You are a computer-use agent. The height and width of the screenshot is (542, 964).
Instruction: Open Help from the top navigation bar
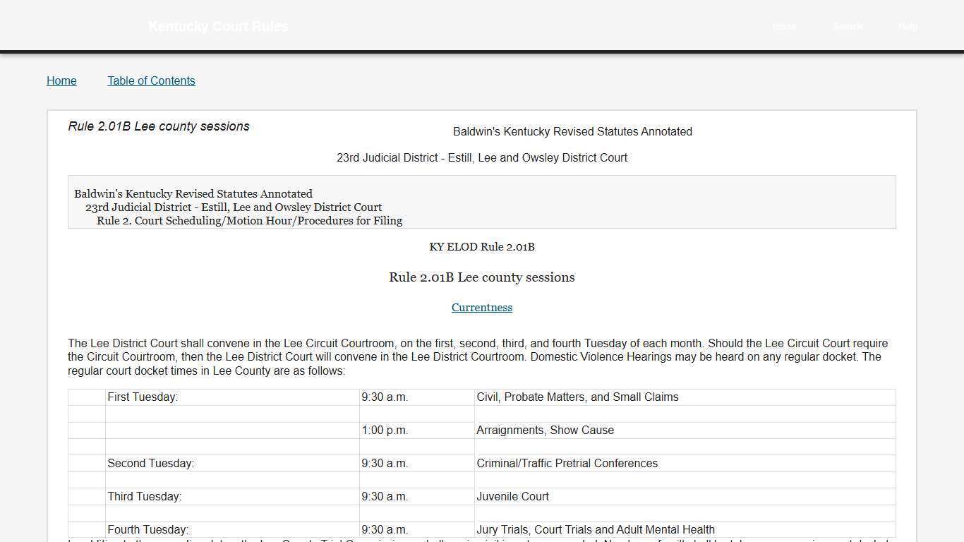pos(908,26)
